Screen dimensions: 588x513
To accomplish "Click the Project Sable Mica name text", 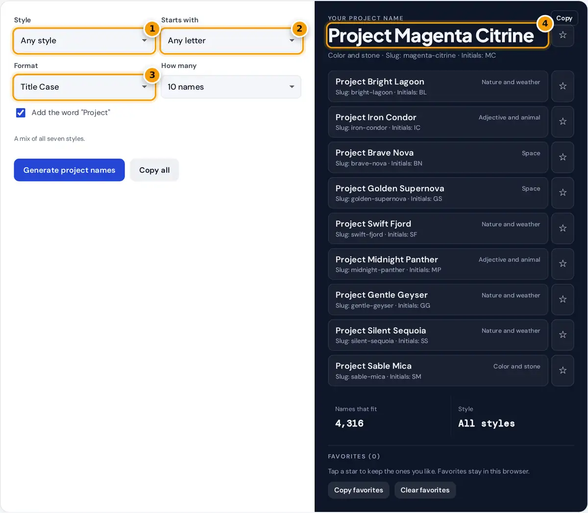I will pos(373,366).
